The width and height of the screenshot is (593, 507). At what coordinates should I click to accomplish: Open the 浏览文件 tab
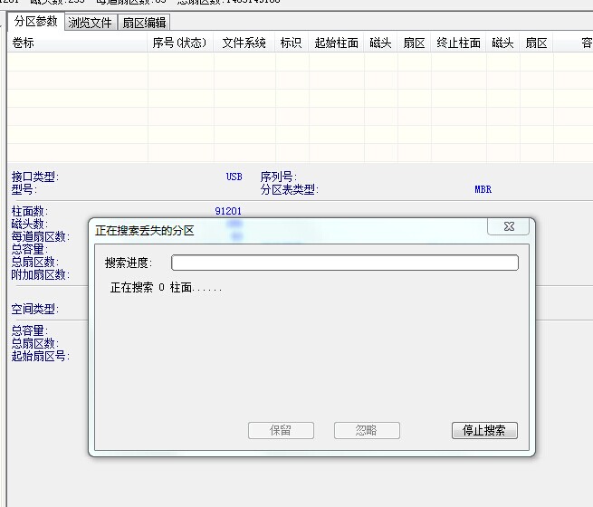[x=91, y=23]
